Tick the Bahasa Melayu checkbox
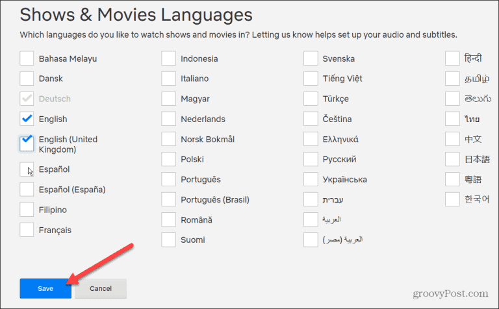The height and width of the screenshot is (309, 499). 27,58
